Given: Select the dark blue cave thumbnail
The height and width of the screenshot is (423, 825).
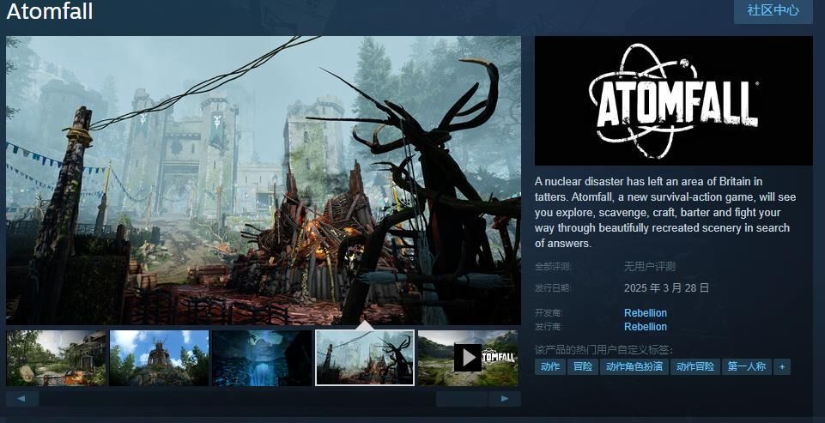Looking at the screenshot, I should point(262,358).
